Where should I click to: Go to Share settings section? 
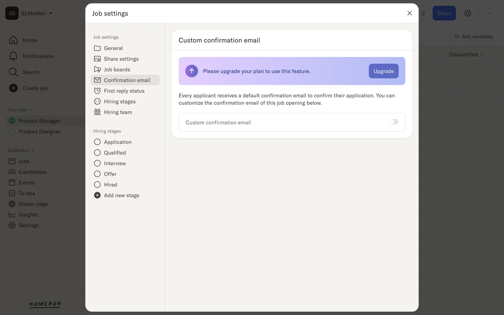point(121,59)
